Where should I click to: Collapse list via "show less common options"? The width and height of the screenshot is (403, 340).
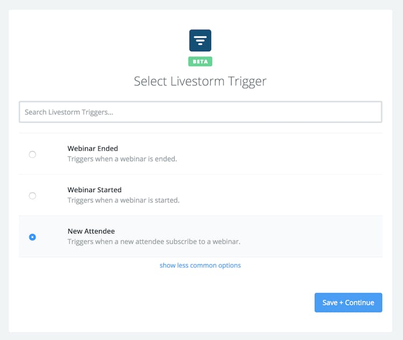(x=200, y=265)
